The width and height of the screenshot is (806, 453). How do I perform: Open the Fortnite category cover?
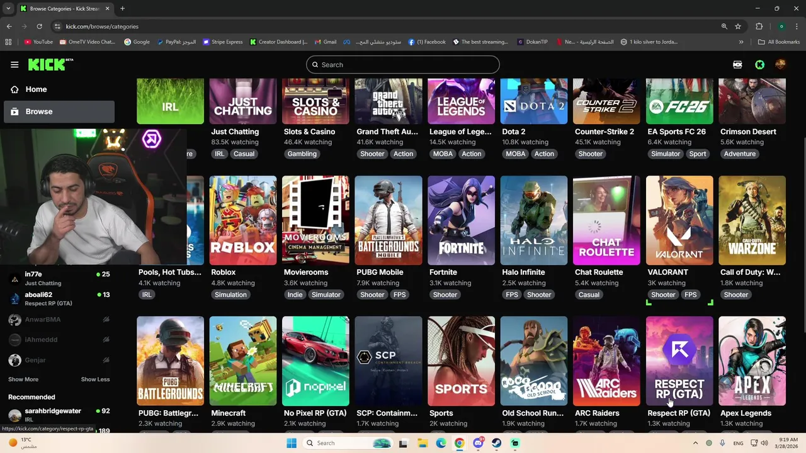click(461, 220)
